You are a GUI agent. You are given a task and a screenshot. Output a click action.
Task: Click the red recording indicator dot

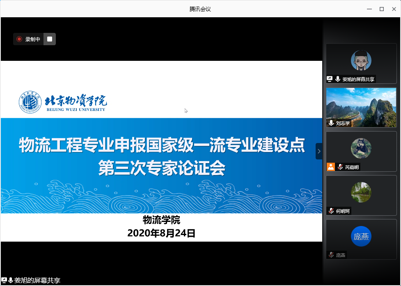click(19, 39)
